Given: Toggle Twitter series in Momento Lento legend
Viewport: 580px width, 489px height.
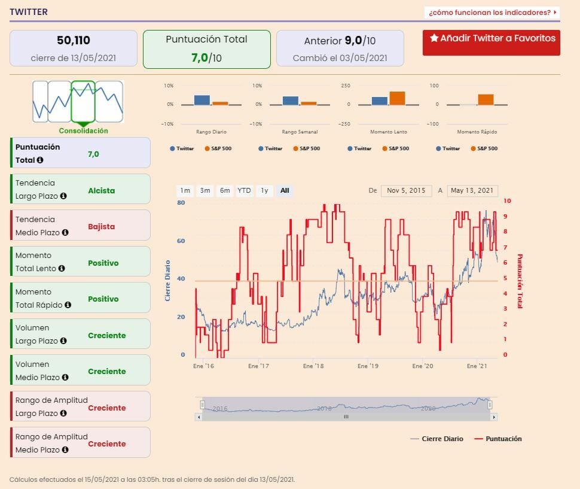Looking at the screenshot, I should (x=359, y=148).
